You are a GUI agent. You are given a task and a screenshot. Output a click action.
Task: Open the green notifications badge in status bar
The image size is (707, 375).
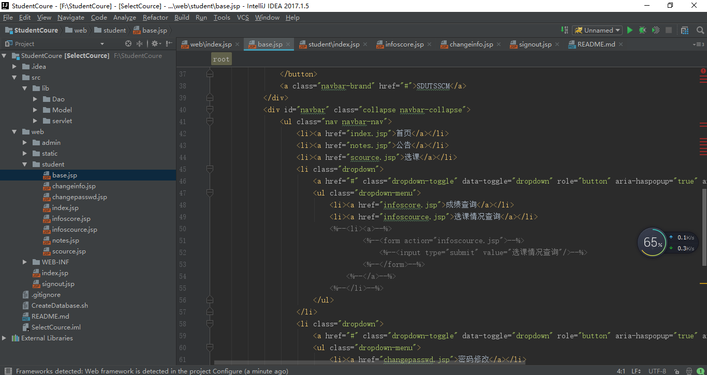[701, 371]
